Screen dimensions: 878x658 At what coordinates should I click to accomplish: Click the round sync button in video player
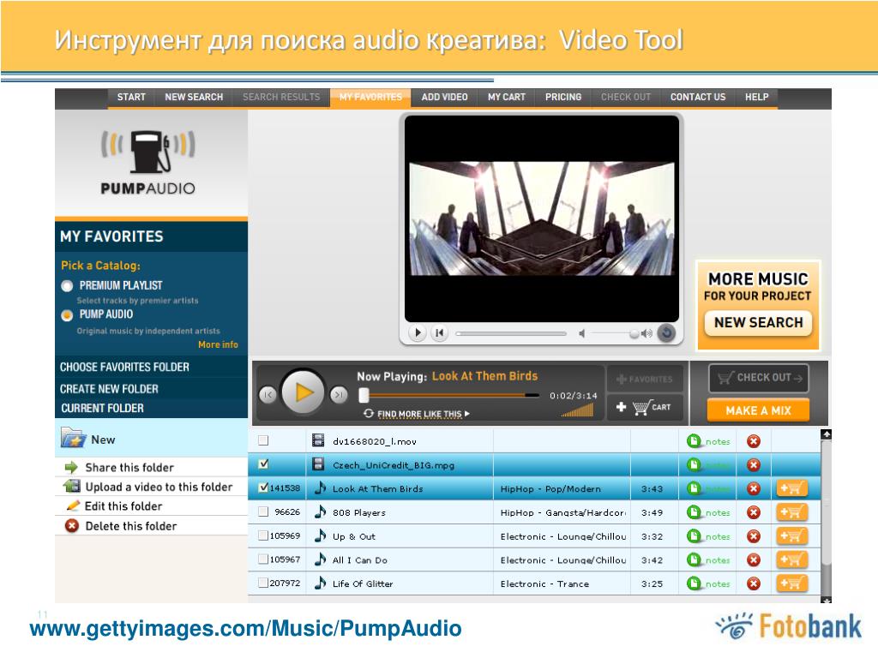point(666,333)
